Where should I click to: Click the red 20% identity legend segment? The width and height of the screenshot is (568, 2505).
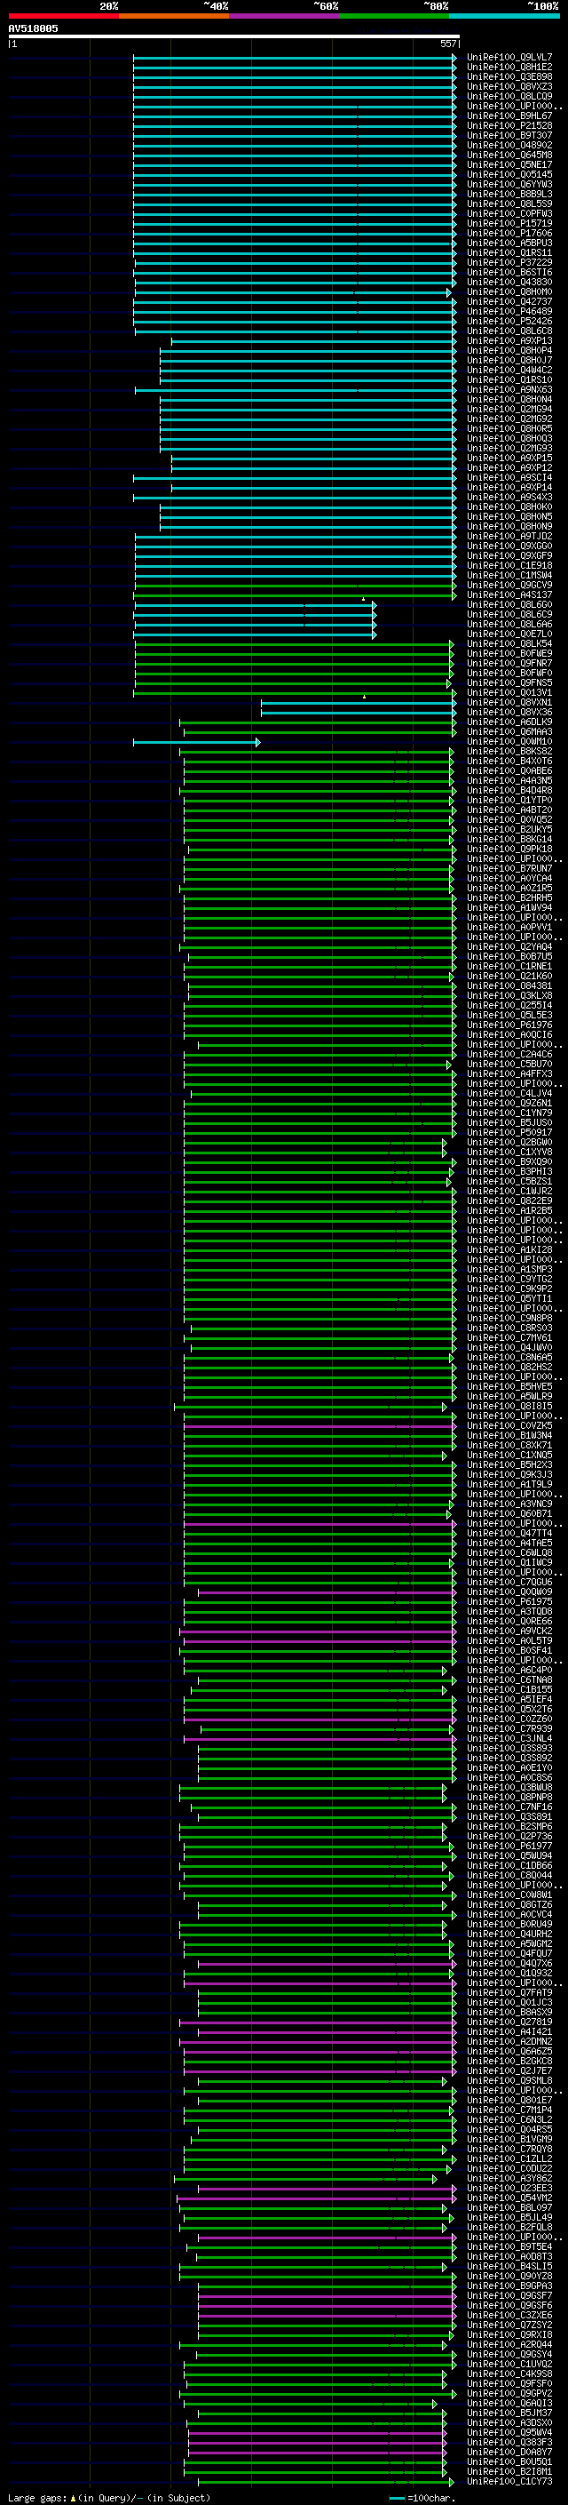63,16
